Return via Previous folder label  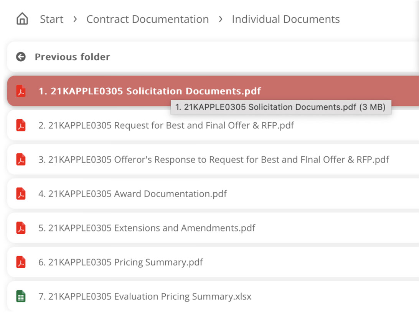tap(72, 57)
